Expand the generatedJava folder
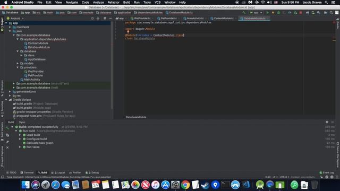This screenshot has height=191, width=340. coord(10,92)
